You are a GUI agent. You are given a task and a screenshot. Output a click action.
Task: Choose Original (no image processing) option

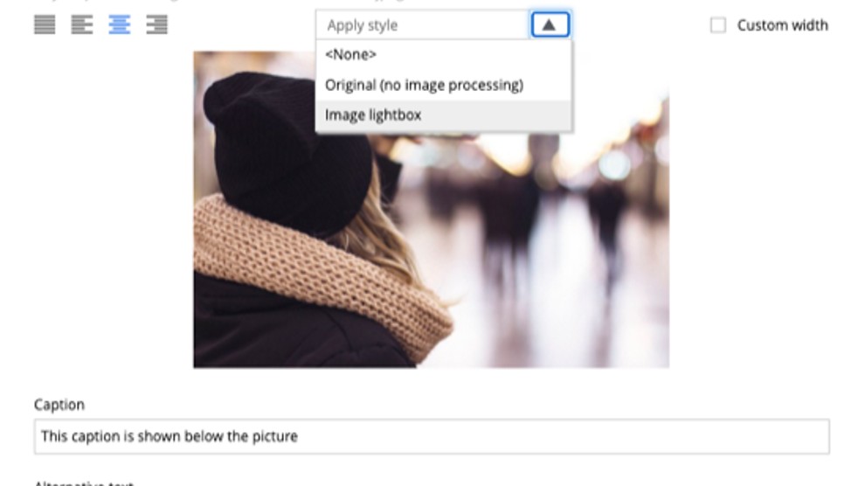click(x=444, y=85)
